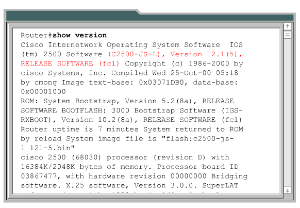This screenshot has width=300, height=208.
Task: Click the scrollbar track below the thumb
Action: 288,113
